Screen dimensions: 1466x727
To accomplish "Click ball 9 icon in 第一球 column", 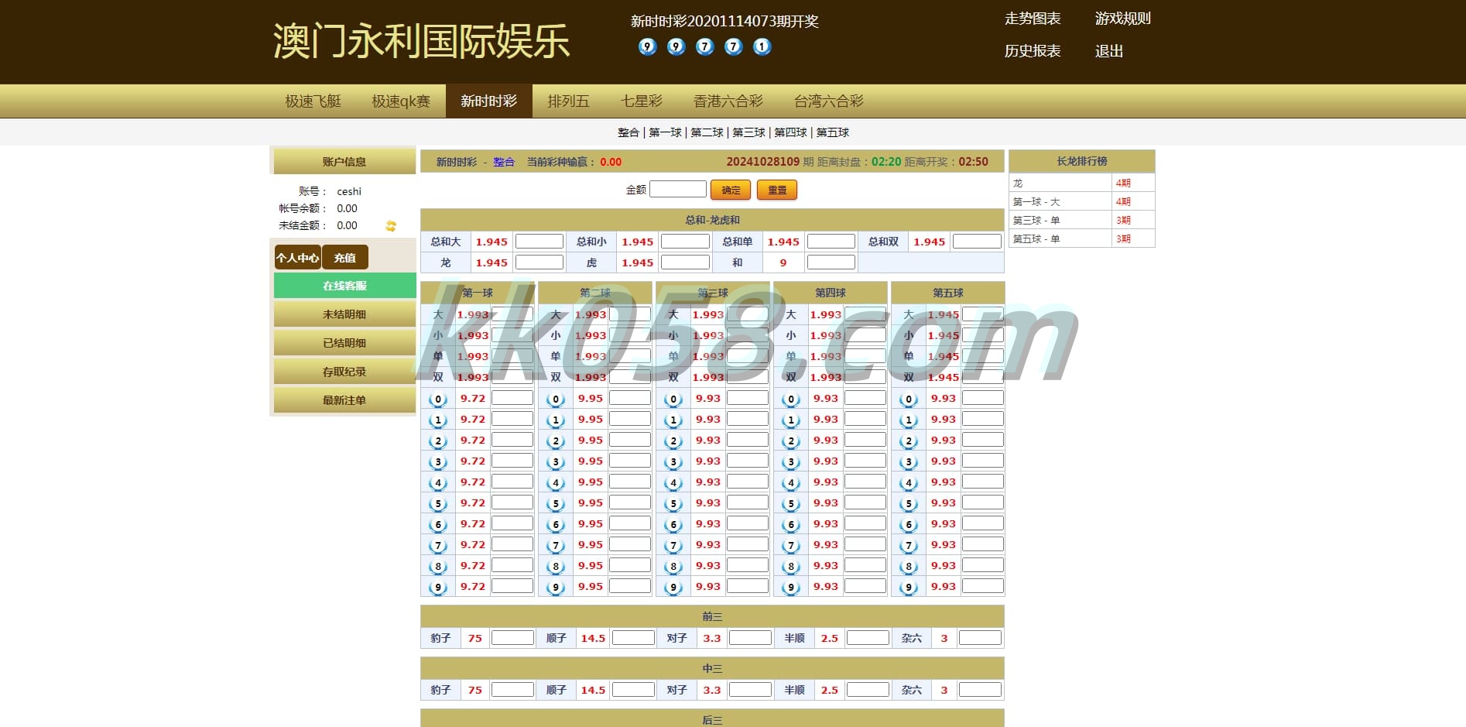I will tap(438, 588).
